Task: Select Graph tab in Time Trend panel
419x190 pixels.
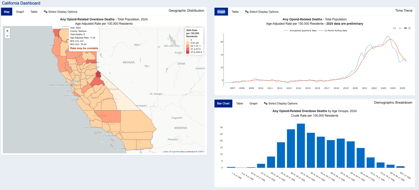Action: tap(221, 12)
